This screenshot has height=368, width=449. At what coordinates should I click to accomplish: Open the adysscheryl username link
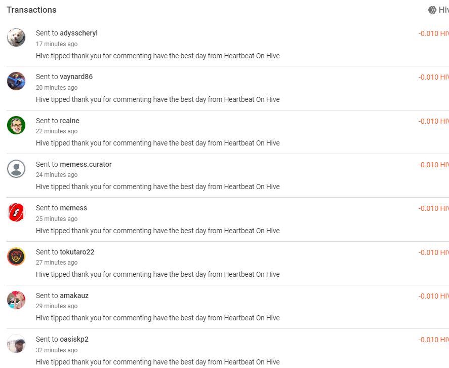point(79,33)
